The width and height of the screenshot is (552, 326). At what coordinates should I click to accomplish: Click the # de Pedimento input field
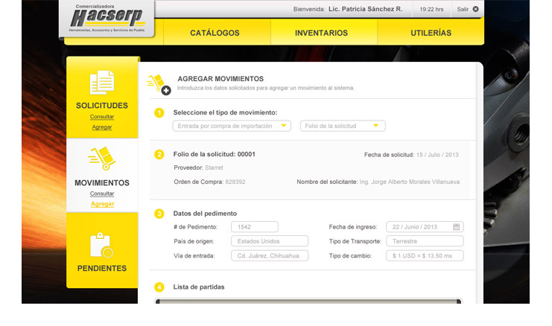point(254,227)
